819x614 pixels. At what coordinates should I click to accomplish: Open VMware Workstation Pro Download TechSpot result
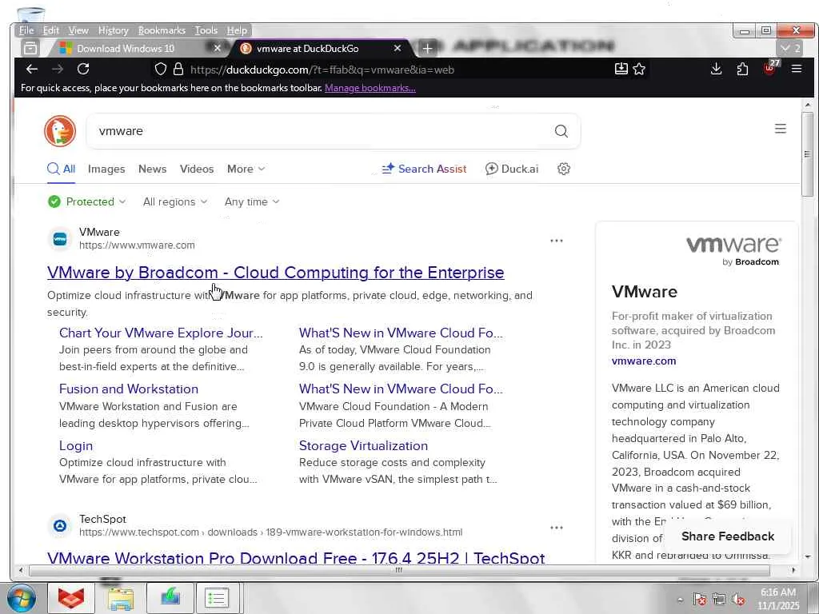pos(296,556)
